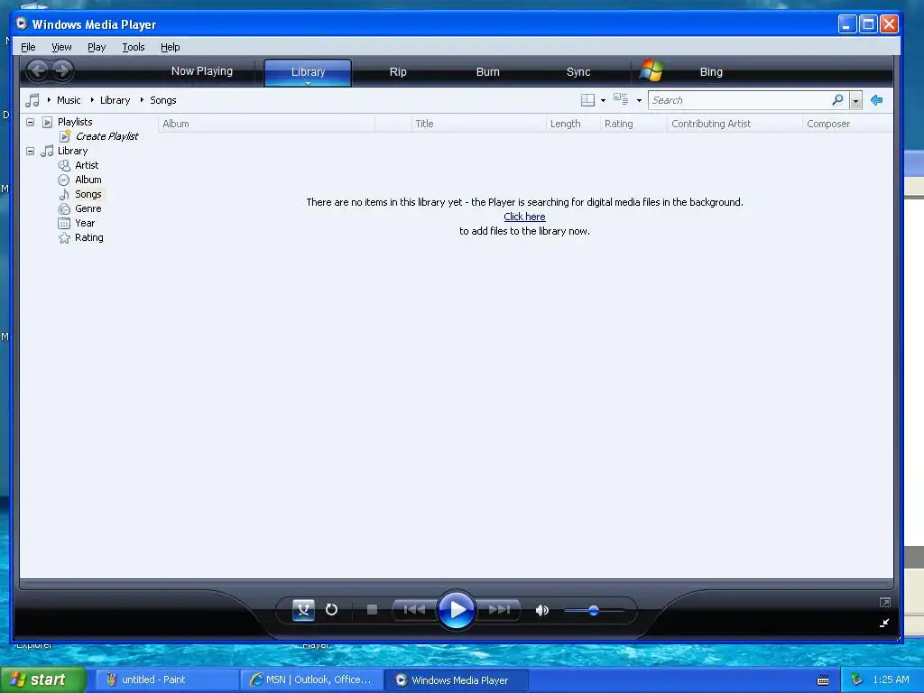The height and width of the screenshot is (693, 924).
Task: Click the Layout options icon
Action: (x=587, y=100)
